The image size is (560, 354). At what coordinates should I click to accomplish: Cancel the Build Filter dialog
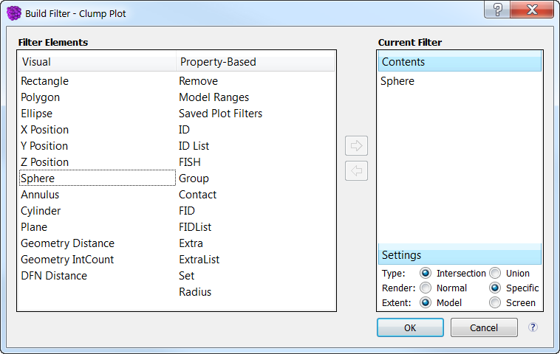(484, 327)
